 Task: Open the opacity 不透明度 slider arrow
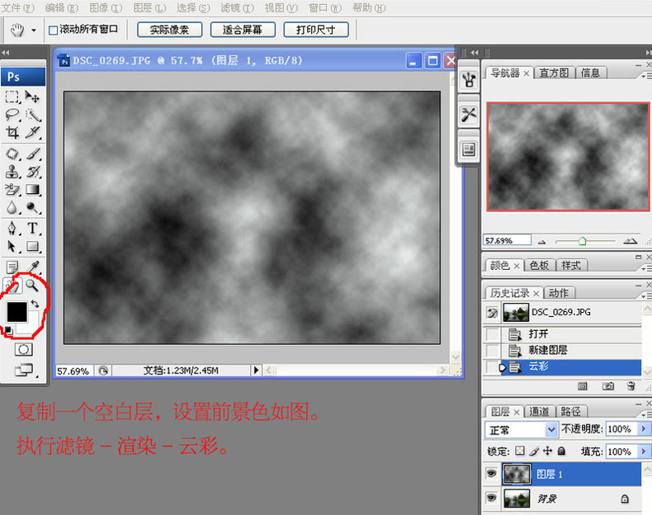(x=644, y=428)
